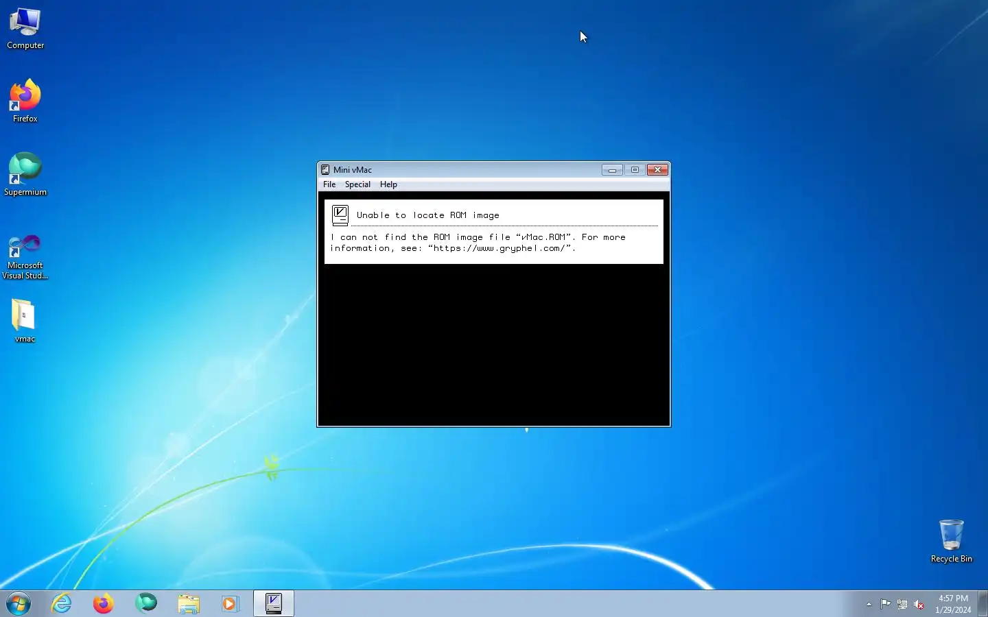The image size is (988, 617).
Task: Select the Computer desktop icon
Action: (x=25, y=29)
